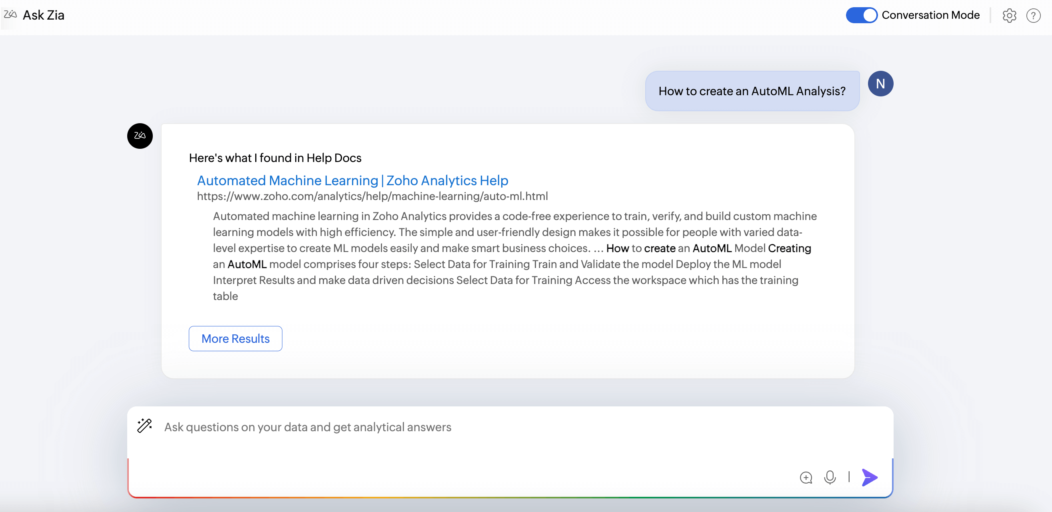This screenshot has height=512, width=1052.
Task: Click the Help Docs heading text
Action: (275, 158)
